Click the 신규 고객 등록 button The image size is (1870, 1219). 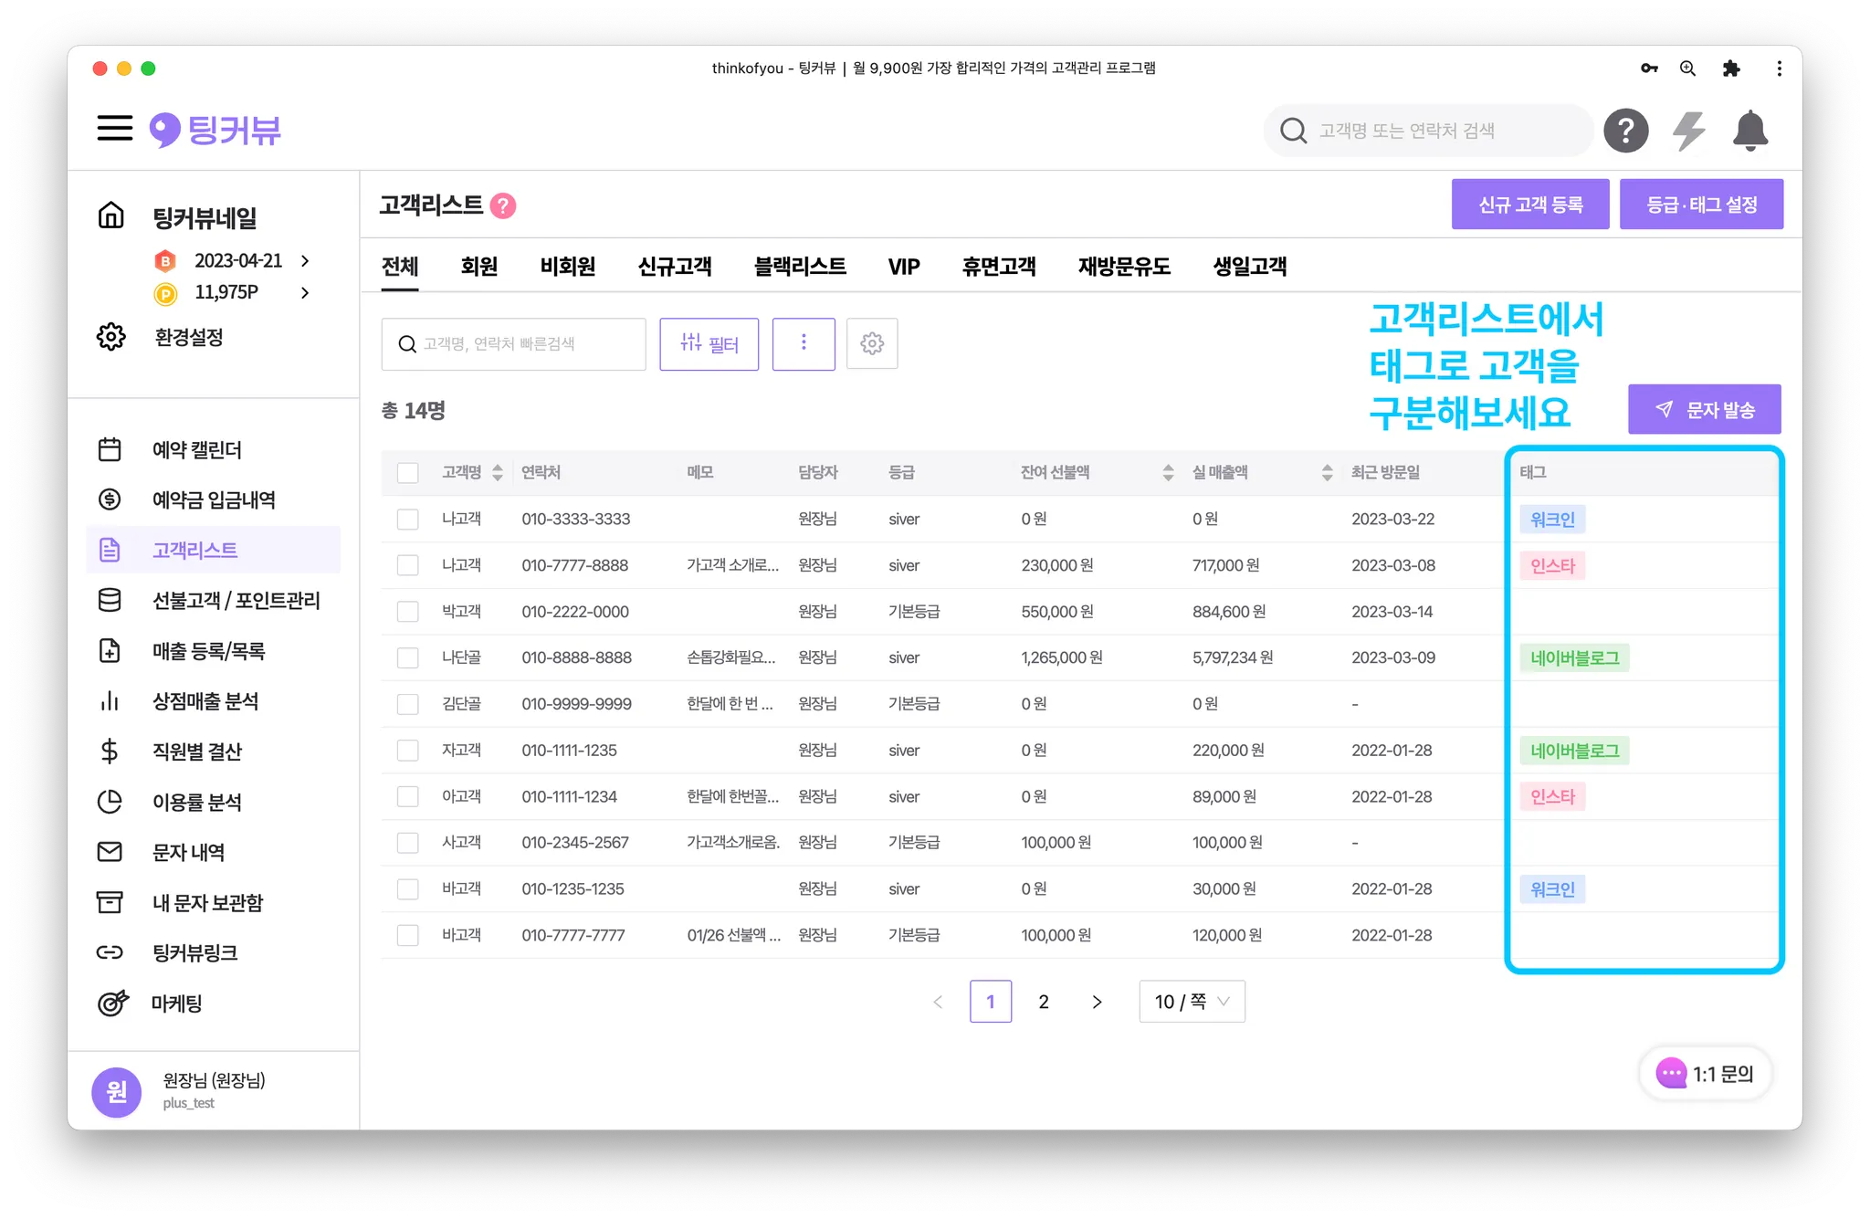(1529, 205)
